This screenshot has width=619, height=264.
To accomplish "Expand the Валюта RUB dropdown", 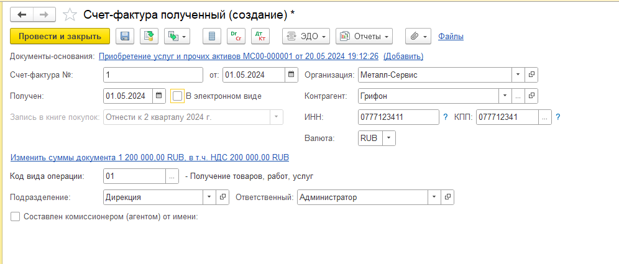I will (388, 137).
